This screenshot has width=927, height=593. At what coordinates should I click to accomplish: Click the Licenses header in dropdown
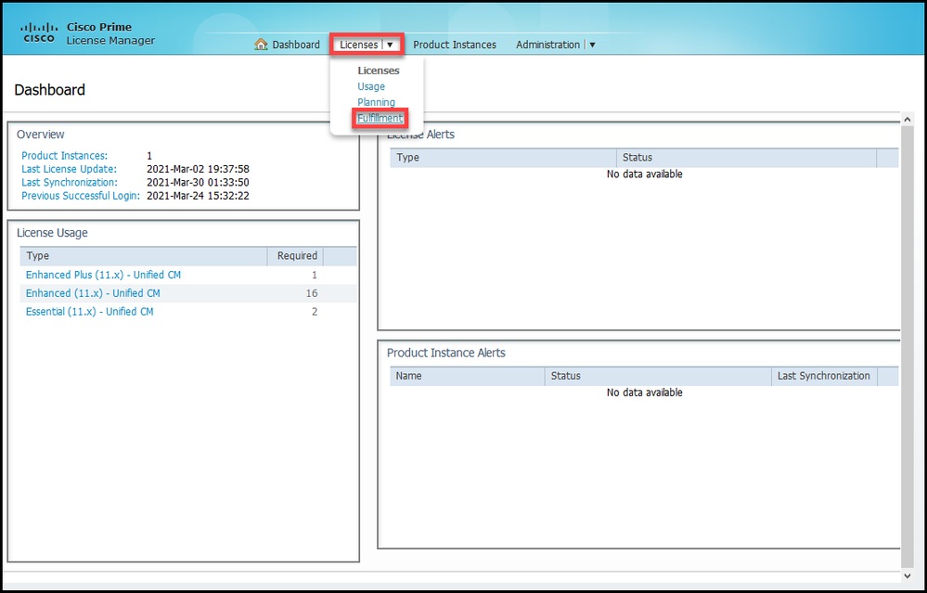coord(379,71)
